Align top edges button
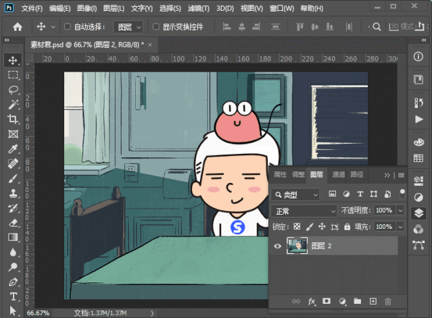Screen dimensions: 432x318 pos(299,27)
